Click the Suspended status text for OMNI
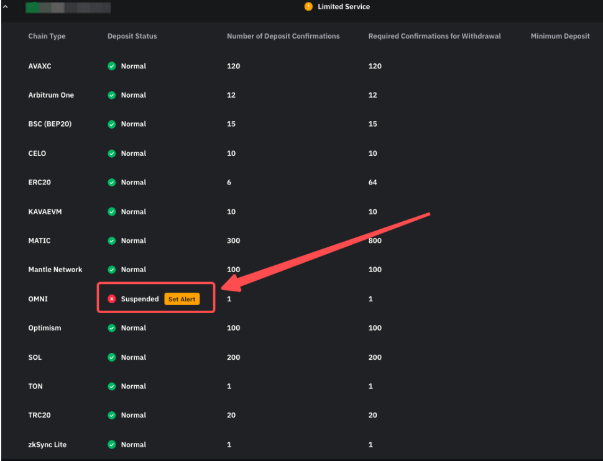This screenshot has height=461, width=603. pos(140,299)
